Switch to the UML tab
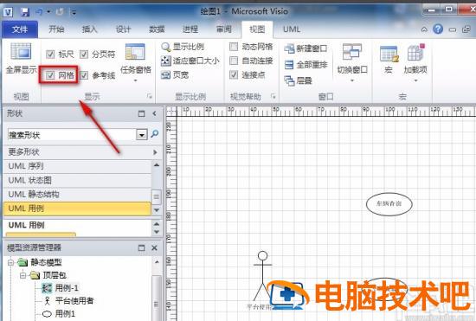Screen dimensions: 476x321 tap(292, 29)
